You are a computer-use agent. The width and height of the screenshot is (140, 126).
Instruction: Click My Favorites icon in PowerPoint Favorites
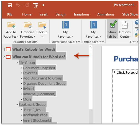pyautogui.click(x=65, y=25)
